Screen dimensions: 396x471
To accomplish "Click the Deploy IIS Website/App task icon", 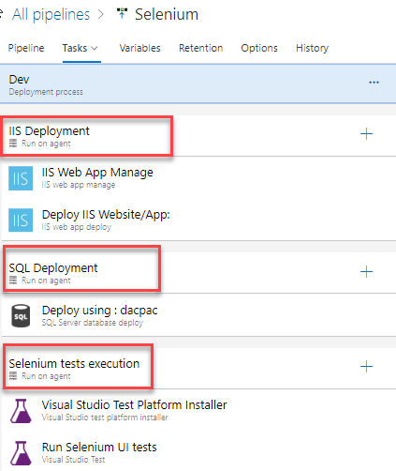I will click(21, 220).
